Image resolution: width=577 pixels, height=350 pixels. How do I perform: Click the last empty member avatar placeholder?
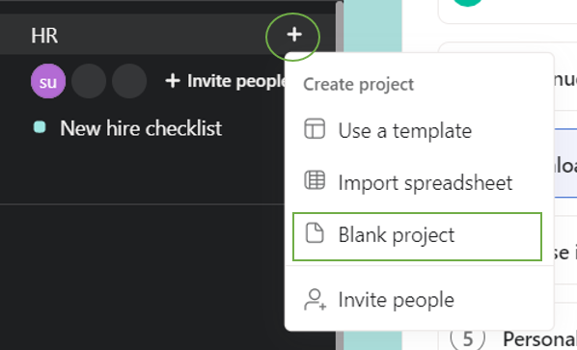[x=129, y=81]
